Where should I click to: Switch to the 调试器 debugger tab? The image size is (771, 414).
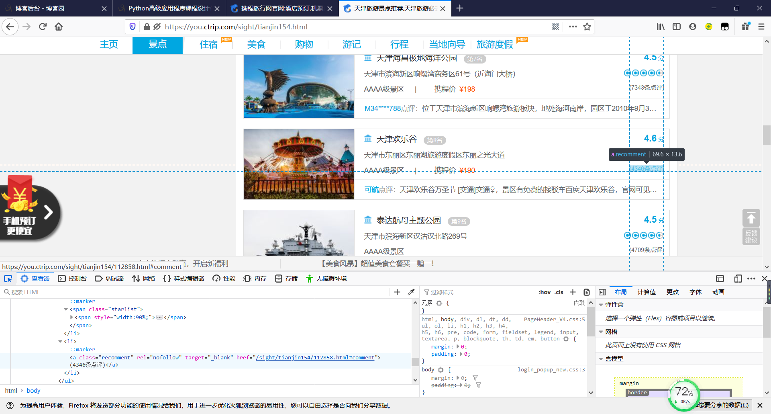[x=109, y=279]
